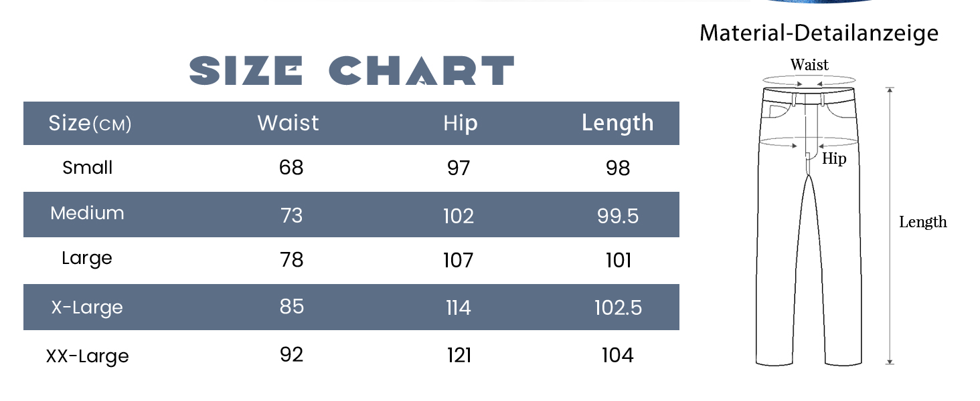Screen dimensions: 980x401
Task: Click the Length label beside the vertical arrow
Action: click(922, 223)
